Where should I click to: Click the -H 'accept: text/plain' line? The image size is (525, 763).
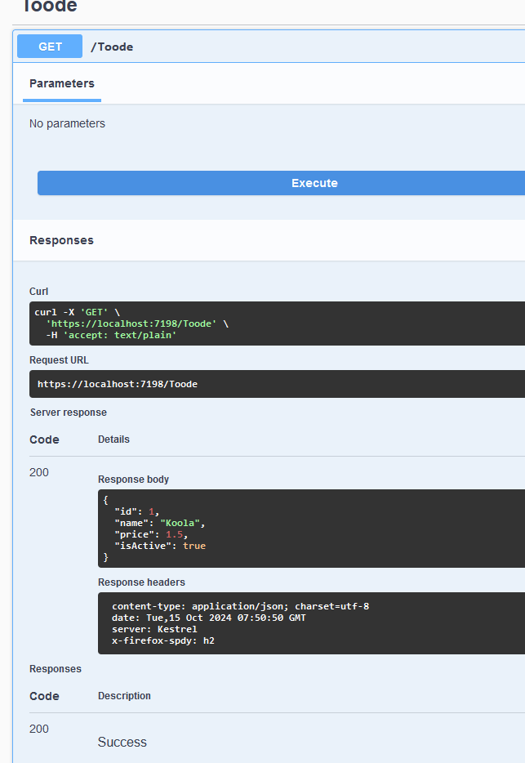coord(111,335)
